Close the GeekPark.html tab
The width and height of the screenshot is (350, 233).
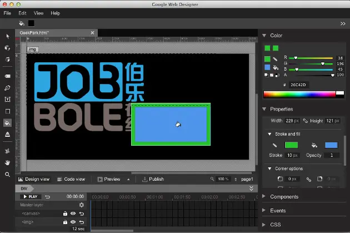(x=92, y=33)
